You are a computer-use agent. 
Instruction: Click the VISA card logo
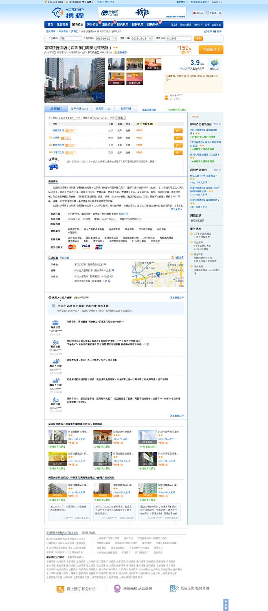pyautogui.click(x=86, y=246)
